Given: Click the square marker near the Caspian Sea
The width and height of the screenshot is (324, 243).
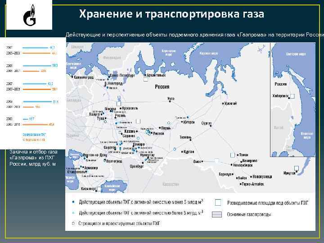Looking at the screenshot, I should (99, 189).
